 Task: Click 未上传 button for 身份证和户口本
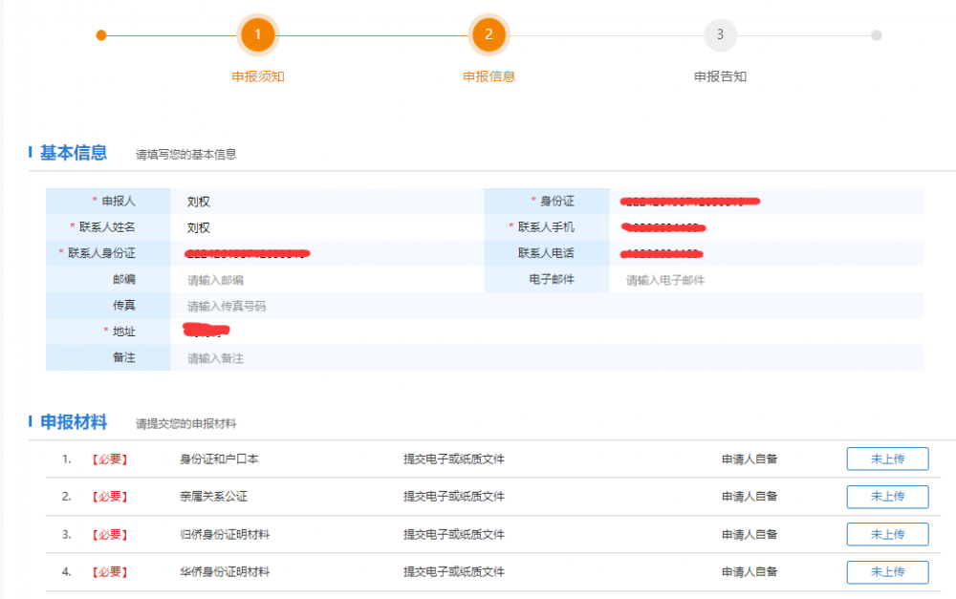click(x=887, y=459)
